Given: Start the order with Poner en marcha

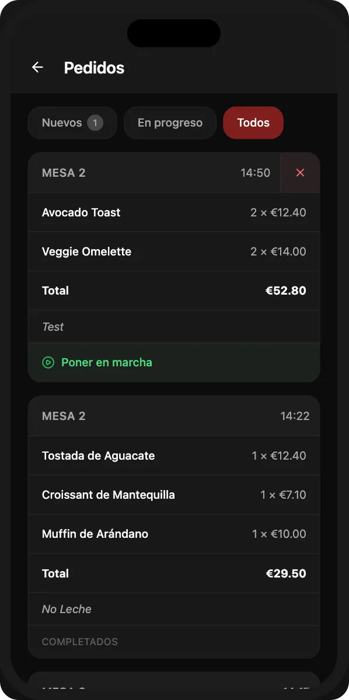Looking at the screenshot, I should click(x=107, y=362).
